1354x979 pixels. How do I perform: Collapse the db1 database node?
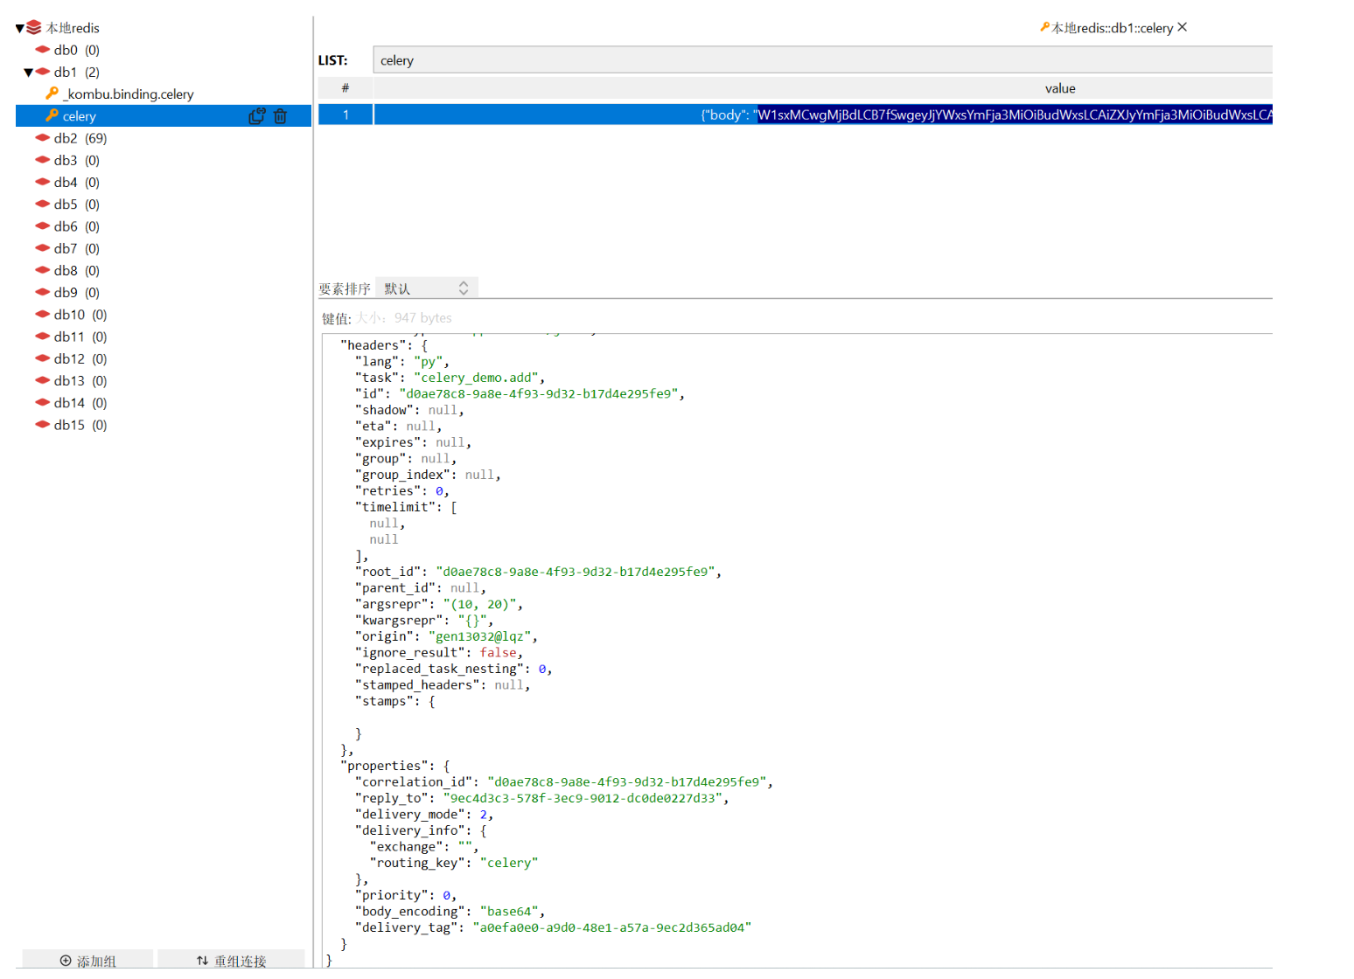pos(28,73)
